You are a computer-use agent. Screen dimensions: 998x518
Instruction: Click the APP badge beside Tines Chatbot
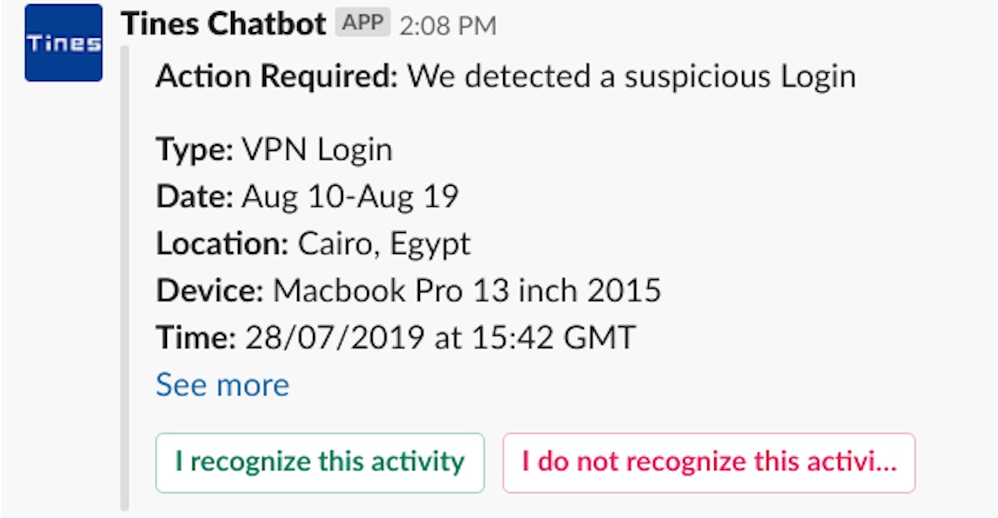point(363,25)
